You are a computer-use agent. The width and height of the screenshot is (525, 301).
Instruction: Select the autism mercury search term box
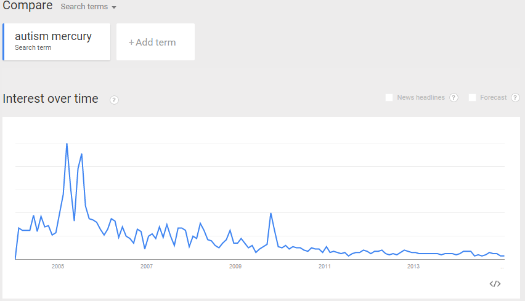click(57, 42)
